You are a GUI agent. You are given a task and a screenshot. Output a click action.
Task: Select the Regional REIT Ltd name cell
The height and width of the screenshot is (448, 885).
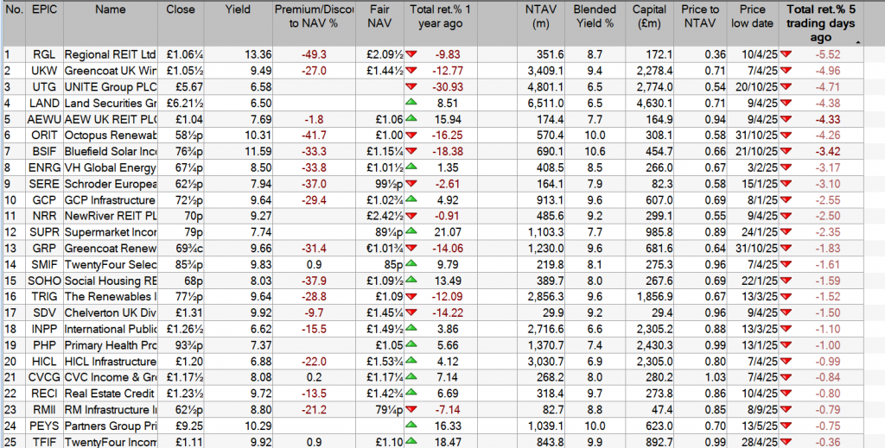click(111, 54)
